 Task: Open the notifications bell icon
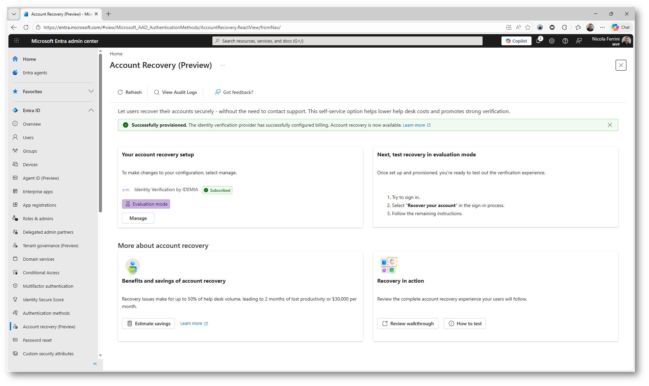[x=538, y=41]
